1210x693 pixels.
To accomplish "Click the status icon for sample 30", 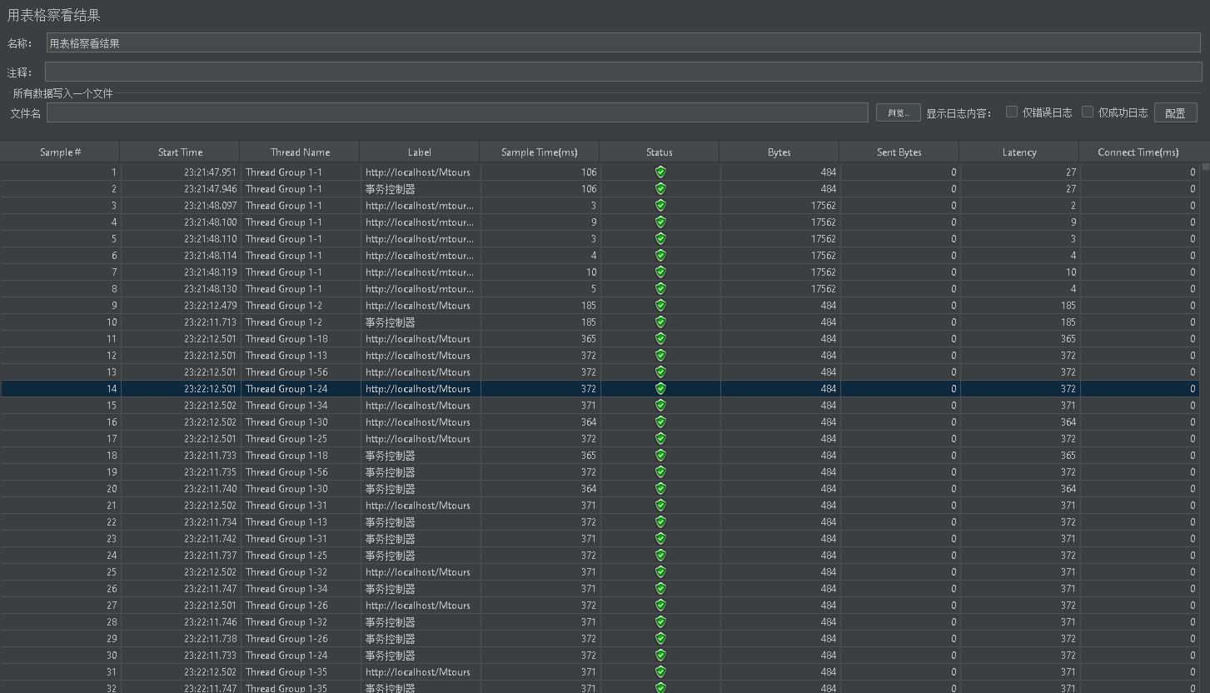I will tap(660, 656).
